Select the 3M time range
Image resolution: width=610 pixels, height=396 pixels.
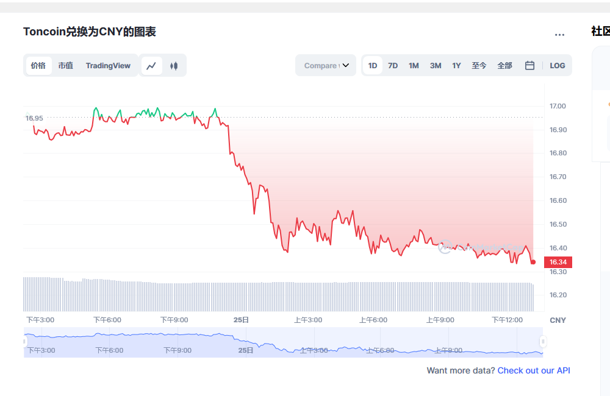click(x=436, y=66)
